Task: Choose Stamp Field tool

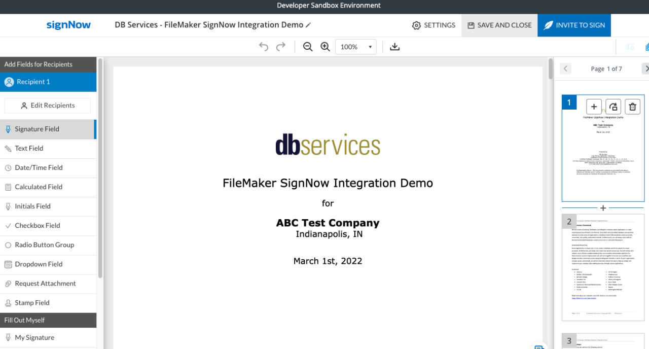Action: [48, 302]
